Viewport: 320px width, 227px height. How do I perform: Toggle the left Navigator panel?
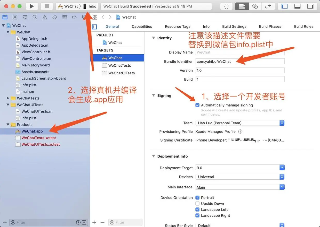tap(284, 6)
